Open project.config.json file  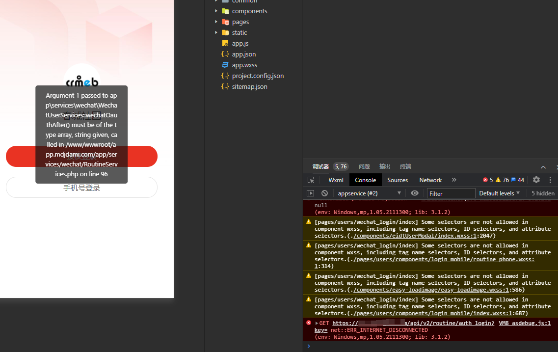tap(258, 76)
